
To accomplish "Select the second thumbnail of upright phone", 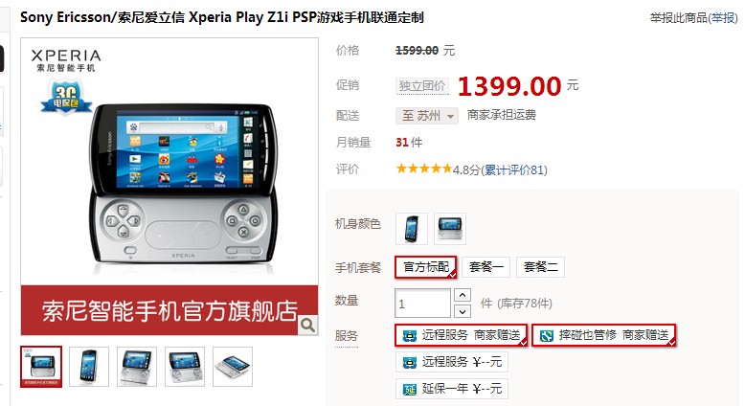I will coord(89,367).
